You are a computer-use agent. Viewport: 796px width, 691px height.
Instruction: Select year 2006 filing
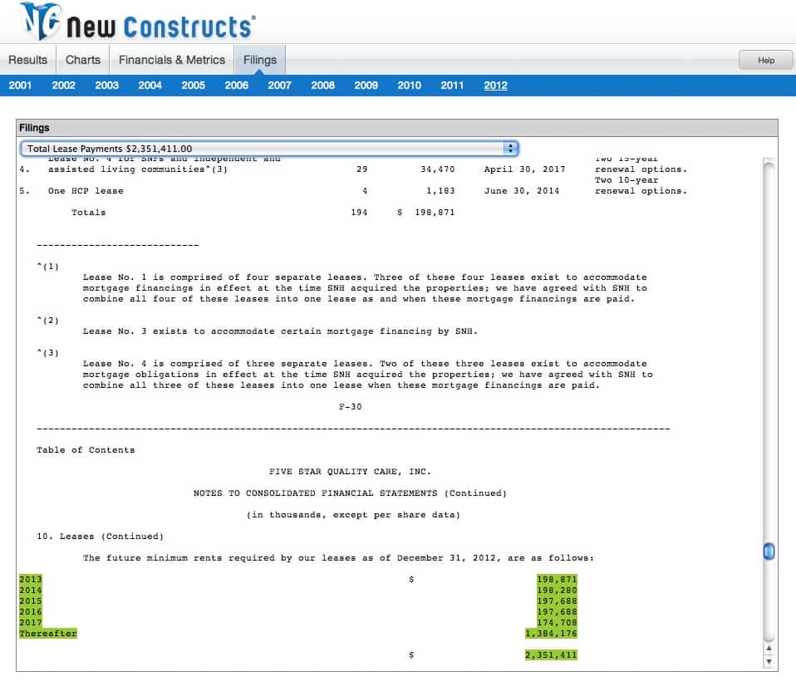point(237,86)
